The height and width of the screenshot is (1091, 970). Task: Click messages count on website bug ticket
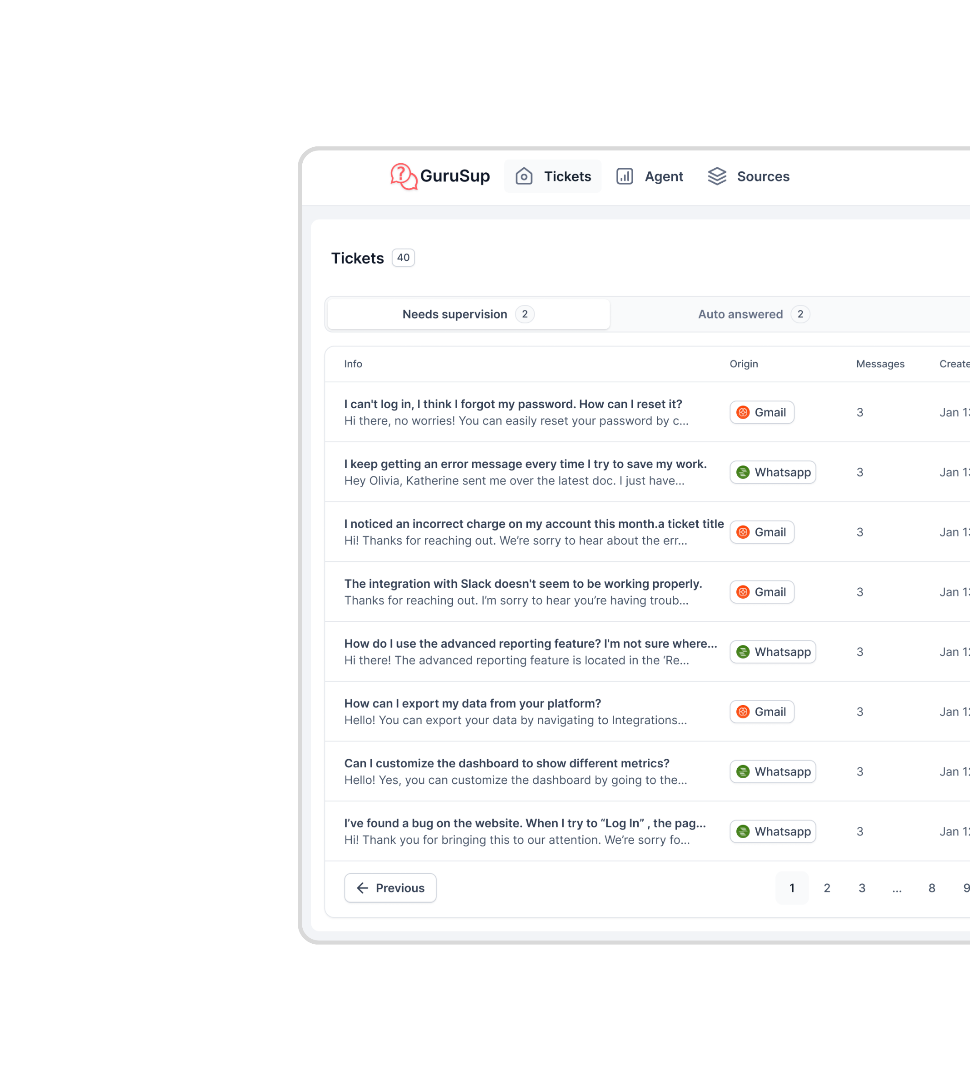pyautogui.click(x=860, y=831)
